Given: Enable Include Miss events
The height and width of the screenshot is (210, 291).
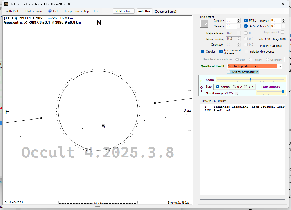Looking at the screenshot, I should (x=247, y=52).
